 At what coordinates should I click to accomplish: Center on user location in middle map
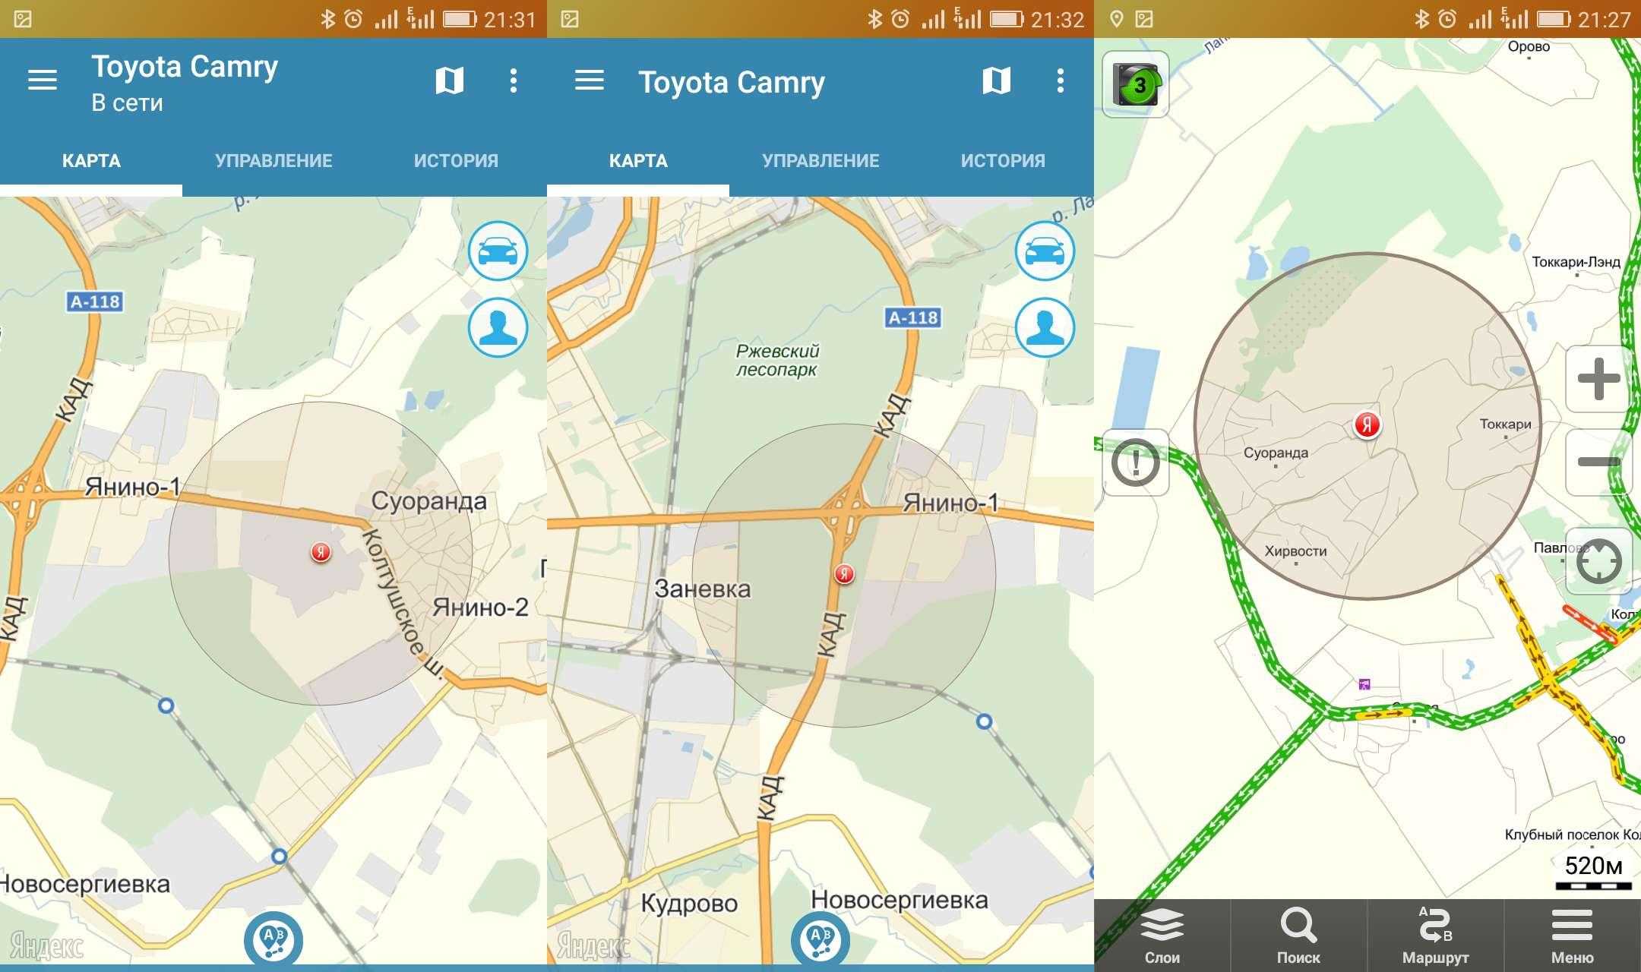[x=1045, y=327]
